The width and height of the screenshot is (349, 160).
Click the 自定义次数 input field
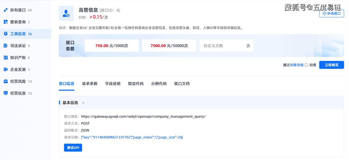coord(227,45)
